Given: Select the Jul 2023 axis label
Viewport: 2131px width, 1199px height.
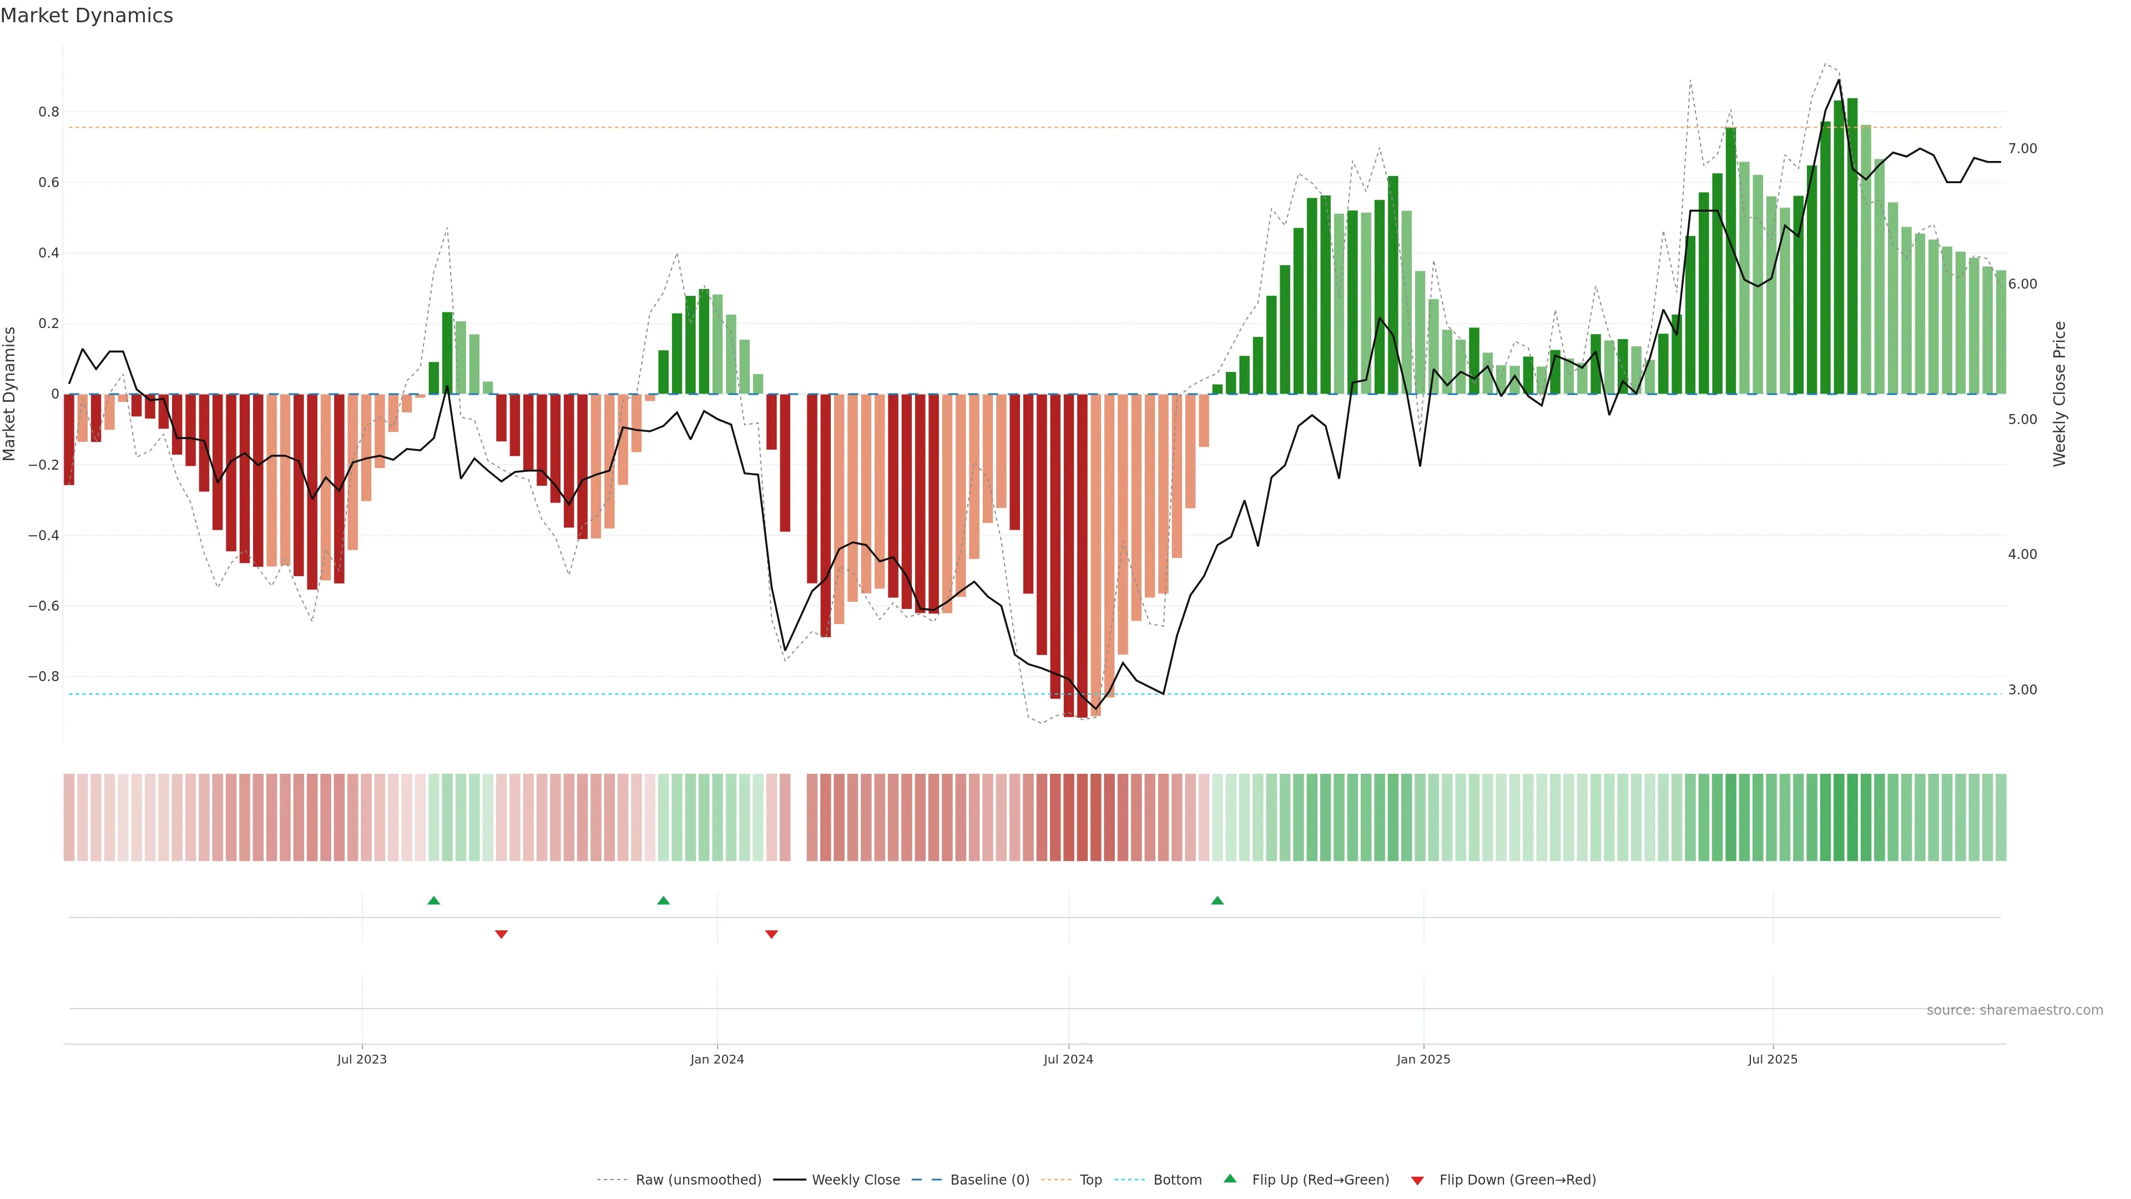Looking at the screenshot, I should click(361, 1060).
